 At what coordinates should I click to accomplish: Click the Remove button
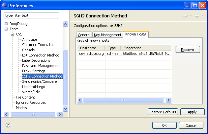coord(188,50)
